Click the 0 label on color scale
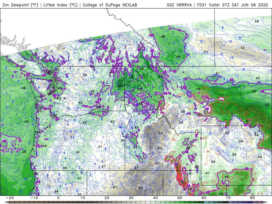 point(58,198)
